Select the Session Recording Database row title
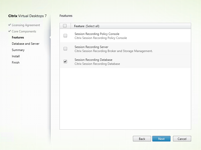Screen dimensions: 201x150 click(x=93, y=60)
